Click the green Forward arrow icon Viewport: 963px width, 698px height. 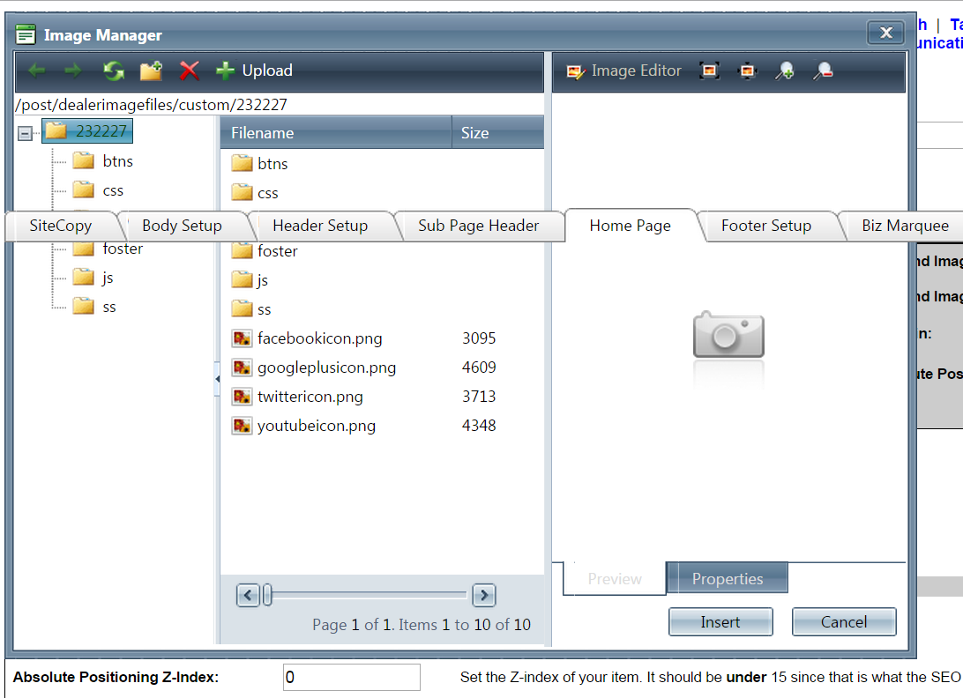73,71
